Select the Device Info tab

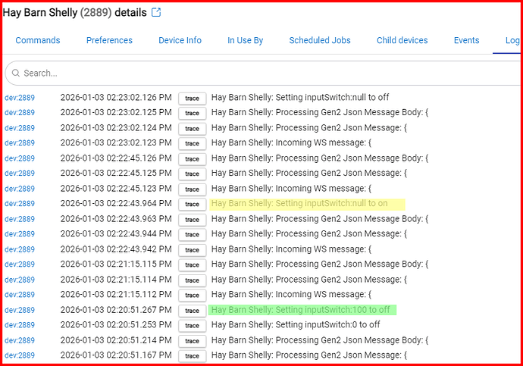tap(180, 40)
